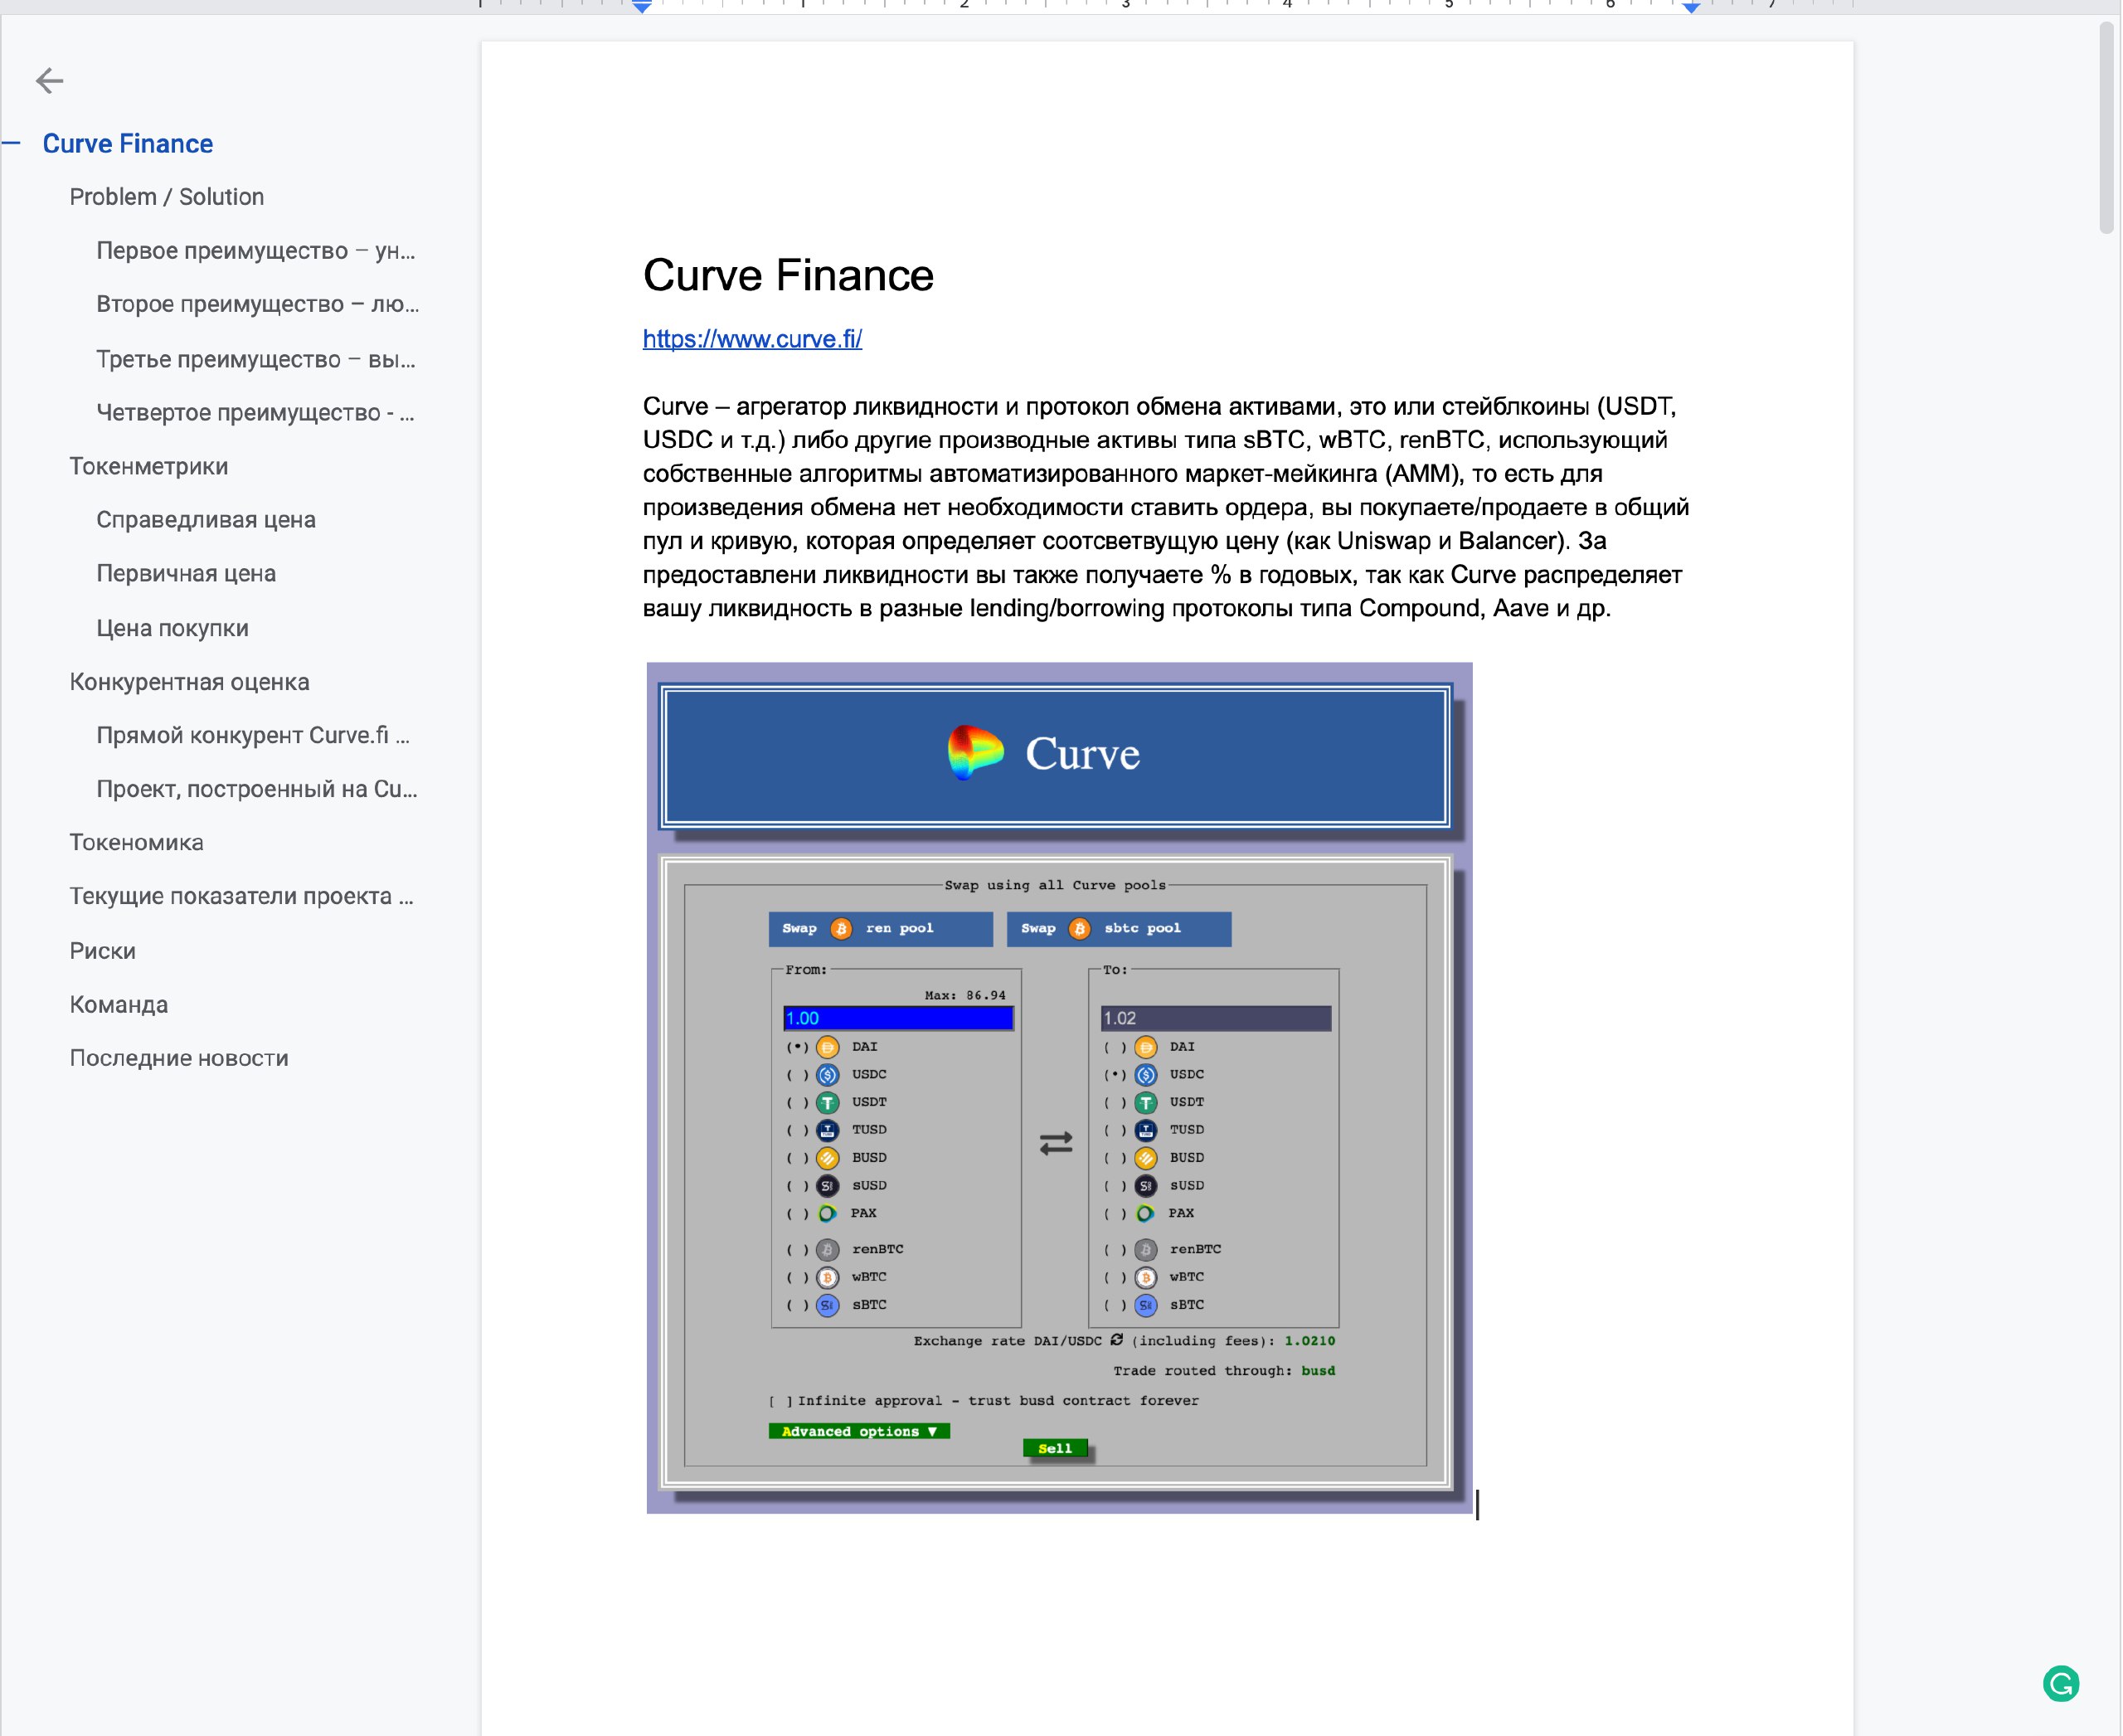Jump to Последние новости section
This screenshot has width=2123, height=1736.
pyautogui.click(x=179, y=1058)
